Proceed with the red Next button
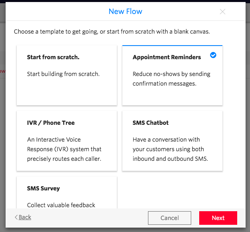 (218, 218)
